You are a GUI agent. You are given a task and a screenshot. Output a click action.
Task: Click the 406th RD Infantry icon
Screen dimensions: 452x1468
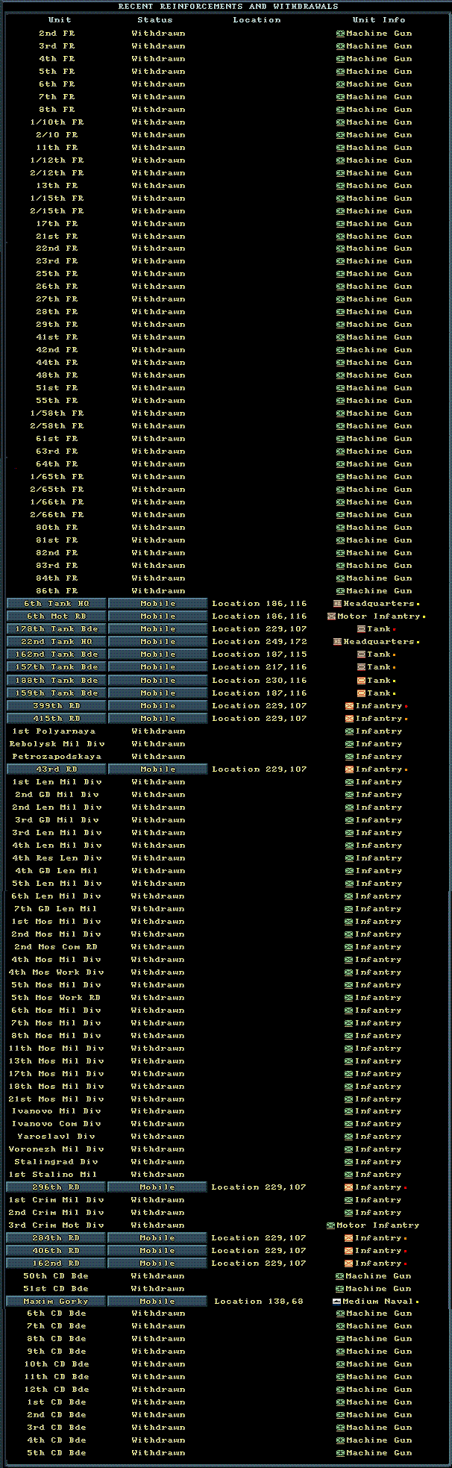[x=348, y=1251]
